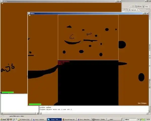Screen dimensions: 151x121
Task: Open the Java perspective in Eclipse
Action: 146,7
